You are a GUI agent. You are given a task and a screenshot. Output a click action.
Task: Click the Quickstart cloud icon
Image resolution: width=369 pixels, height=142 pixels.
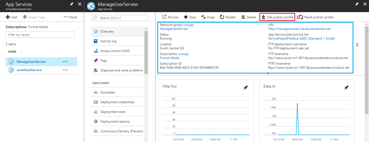click(x=96, y=92)
